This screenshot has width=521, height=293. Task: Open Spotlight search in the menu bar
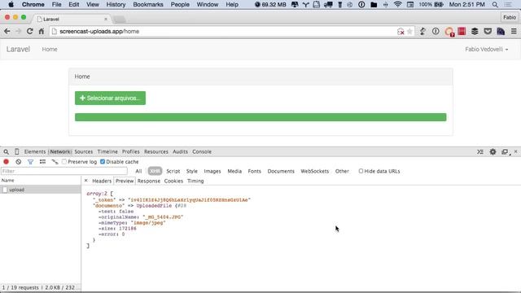(x=495, y=5)
